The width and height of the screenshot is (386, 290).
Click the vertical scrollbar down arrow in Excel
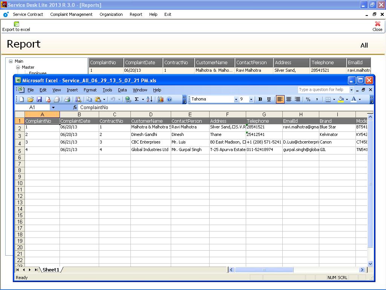click(370, 264)
